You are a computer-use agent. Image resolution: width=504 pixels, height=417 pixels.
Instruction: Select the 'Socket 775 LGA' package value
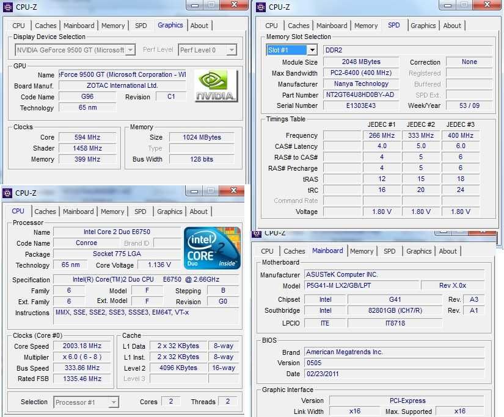pyautogui.click(x=117, y=254)
